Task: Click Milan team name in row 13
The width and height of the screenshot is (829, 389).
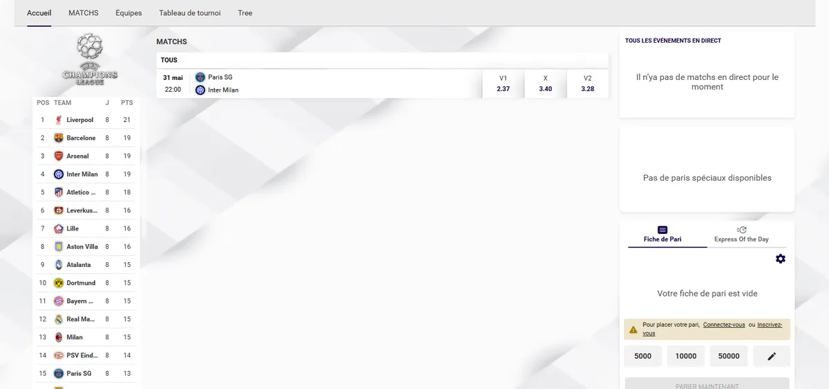Action: [x=75, y=337]
